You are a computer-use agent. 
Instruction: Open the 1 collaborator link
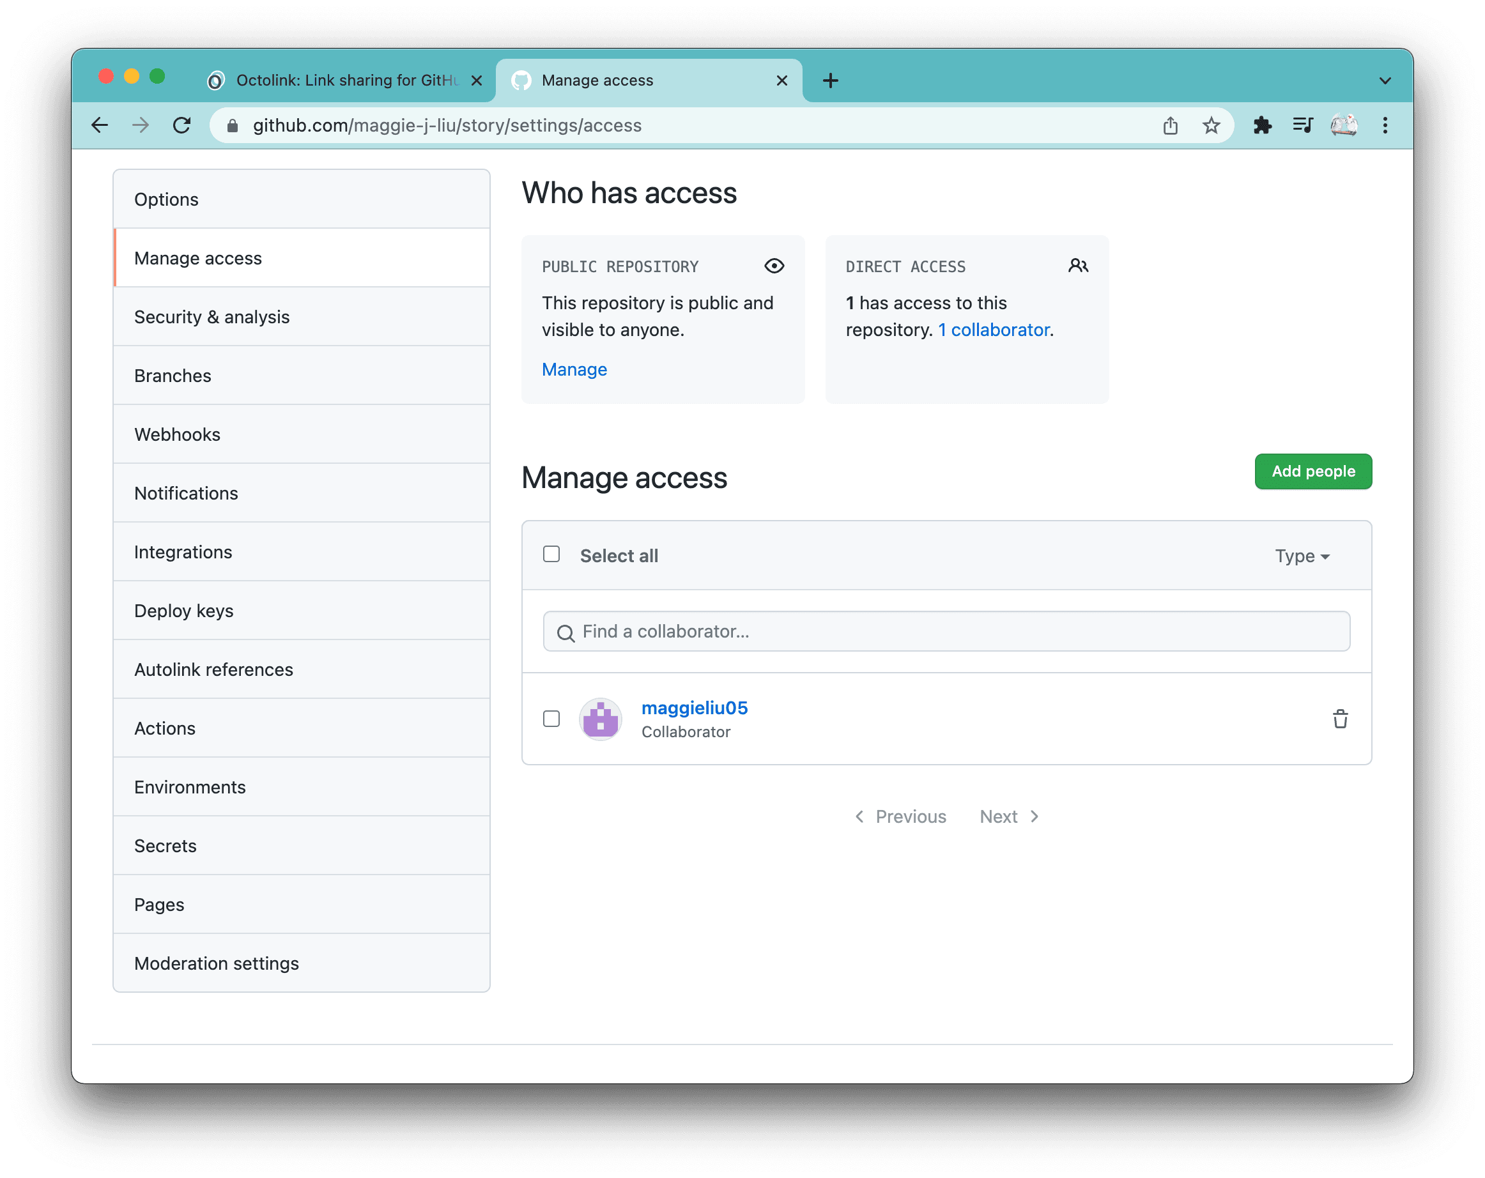click(x=994, y=330)
